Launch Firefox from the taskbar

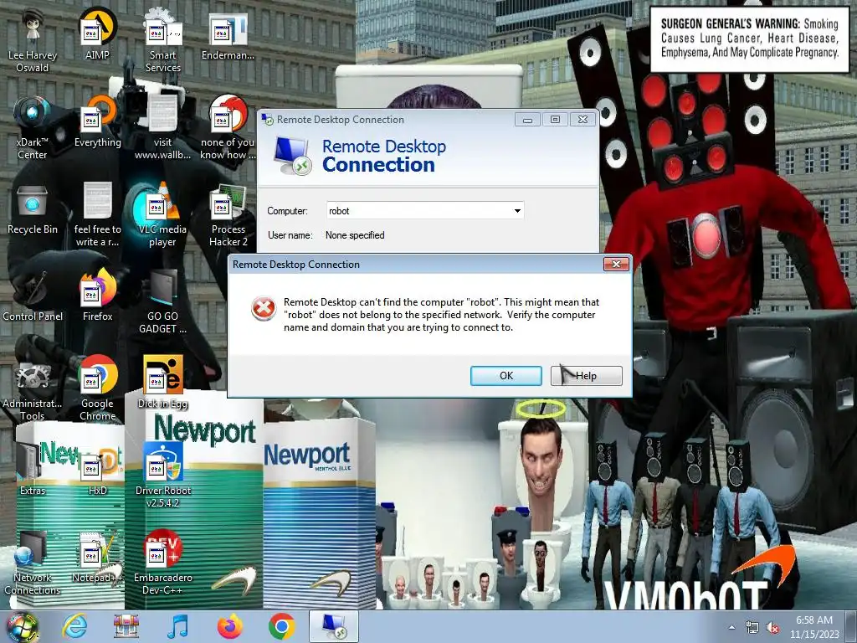(229, 626)
